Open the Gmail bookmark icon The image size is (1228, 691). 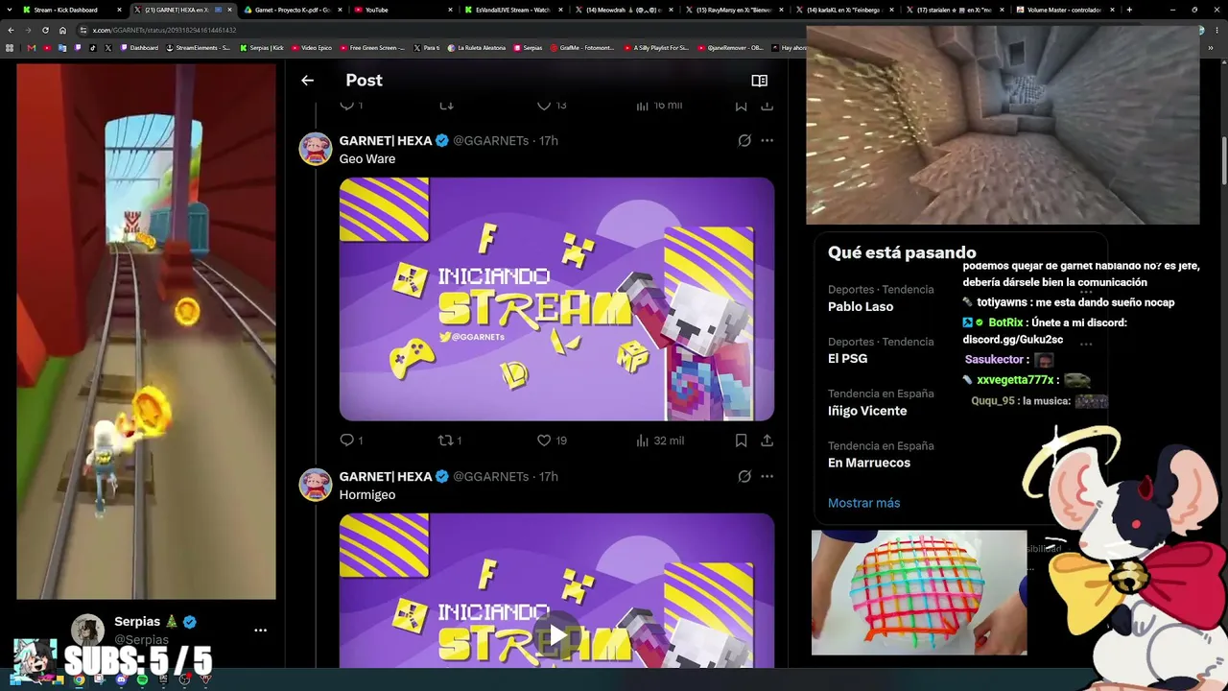coord(32,48)
